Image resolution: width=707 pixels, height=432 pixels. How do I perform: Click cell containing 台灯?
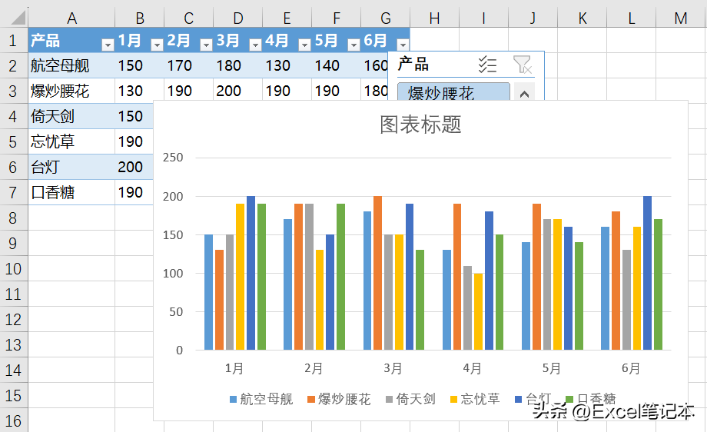[71, 167]
